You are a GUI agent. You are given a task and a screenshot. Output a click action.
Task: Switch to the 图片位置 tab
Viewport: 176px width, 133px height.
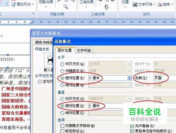[x=65, y=50]
